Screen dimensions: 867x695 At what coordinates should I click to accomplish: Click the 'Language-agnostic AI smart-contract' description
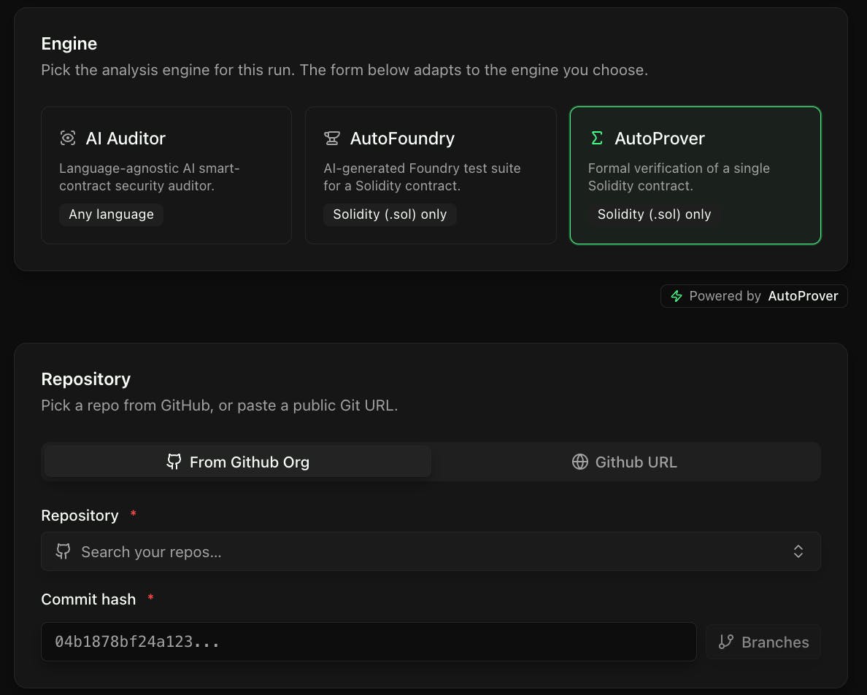[150, 176]
